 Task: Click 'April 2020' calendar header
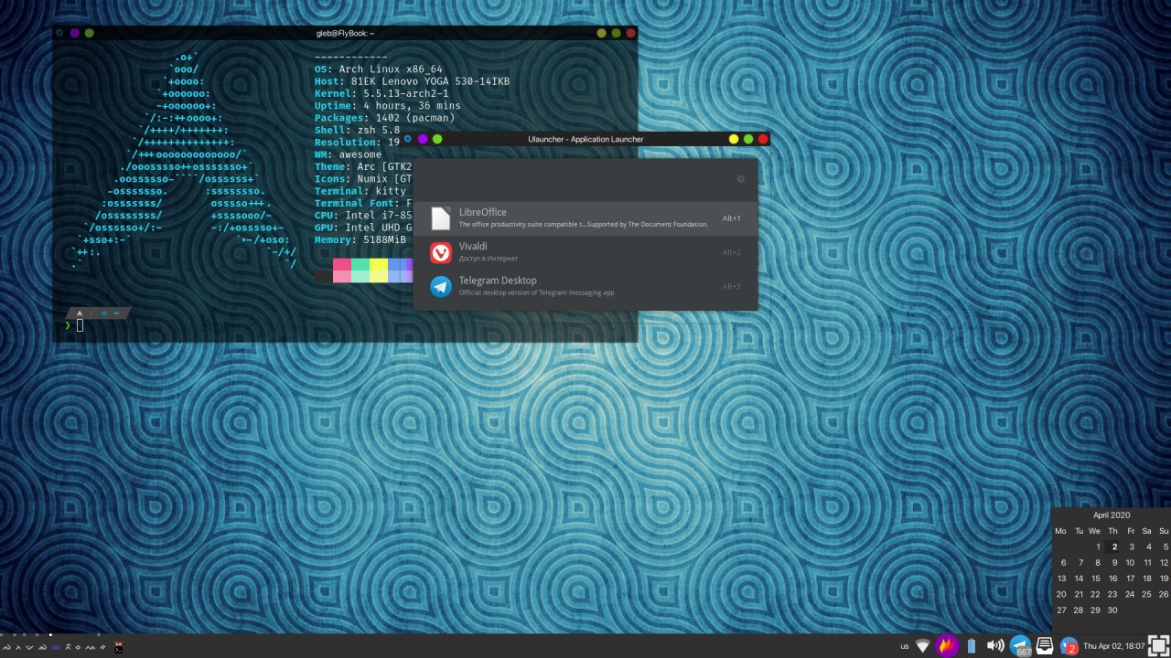point(1112,515)
